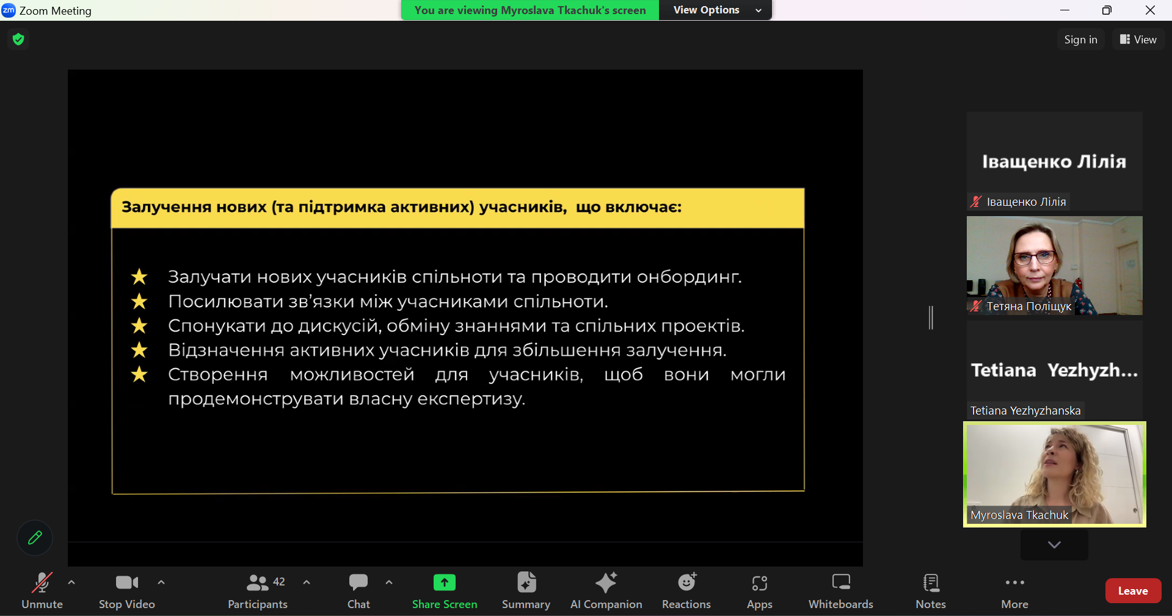The height and width of the screenshot is (616, 1172).
Task: Open the More menu
Action: [1014, 584]
